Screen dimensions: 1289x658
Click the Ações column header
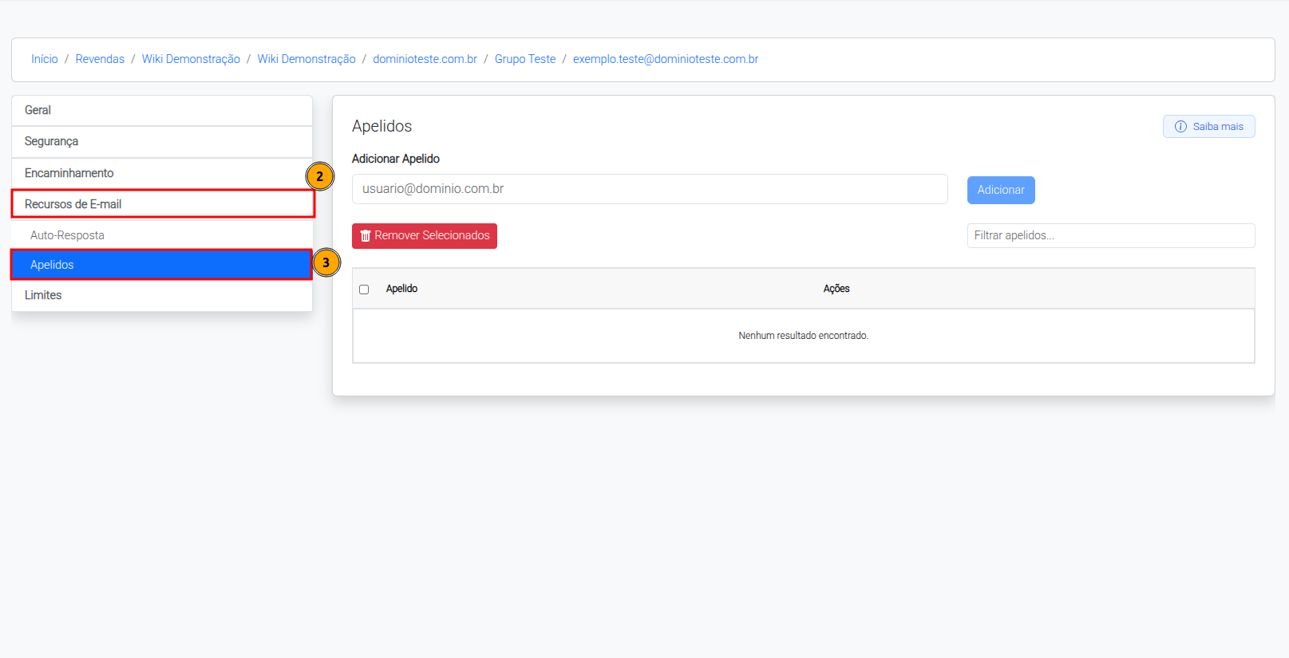tap(836, 289)
